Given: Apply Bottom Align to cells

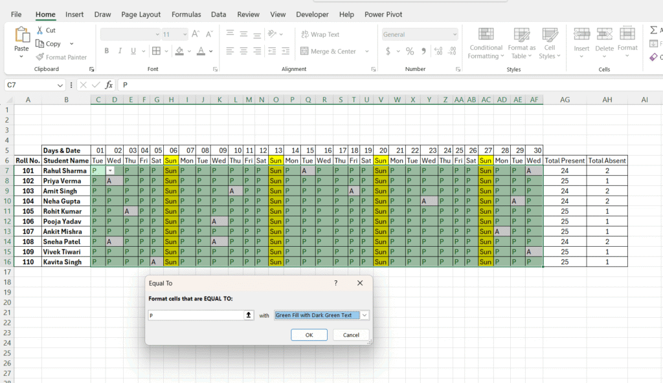Looking at the screenshot, I should (257, 34).
